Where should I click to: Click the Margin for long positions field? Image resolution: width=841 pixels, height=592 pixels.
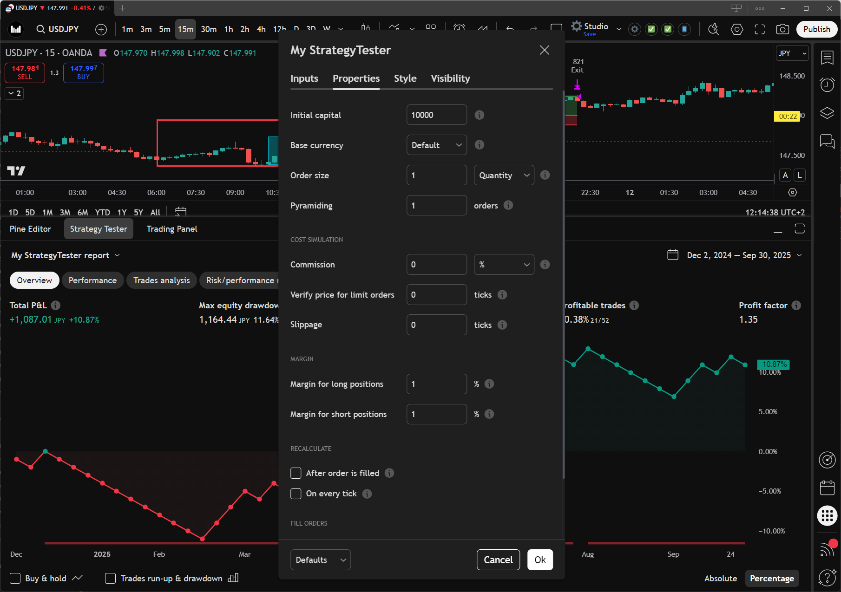437,384
